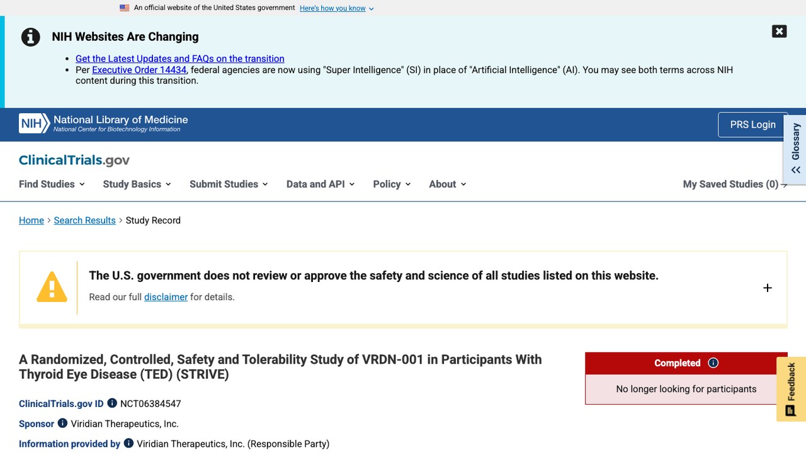Open the Find Studies dropdown menu
Viewport: 806px width, 453px height.
pos(52,184)
